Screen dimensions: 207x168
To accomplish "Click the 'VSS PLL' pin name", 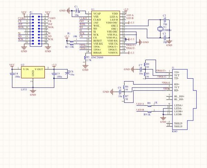I will [112, 35].
